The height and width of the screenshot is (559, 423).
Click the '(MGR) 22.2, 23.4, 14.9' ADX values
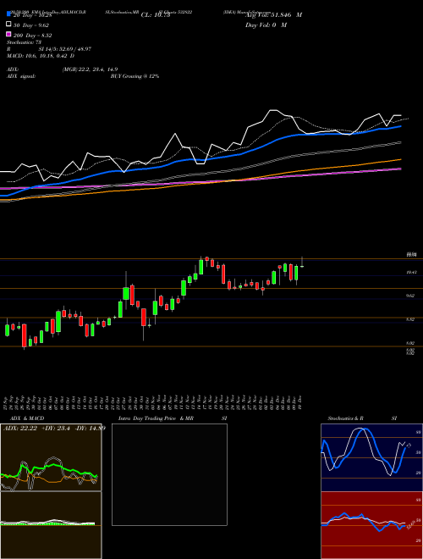tap(90, 69)
